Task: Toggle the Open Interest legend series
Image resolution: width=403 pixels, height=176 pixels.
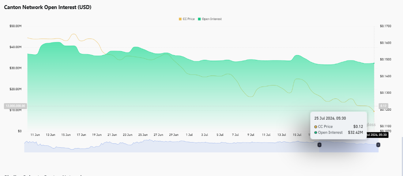Action: click(x=210, y=19)
